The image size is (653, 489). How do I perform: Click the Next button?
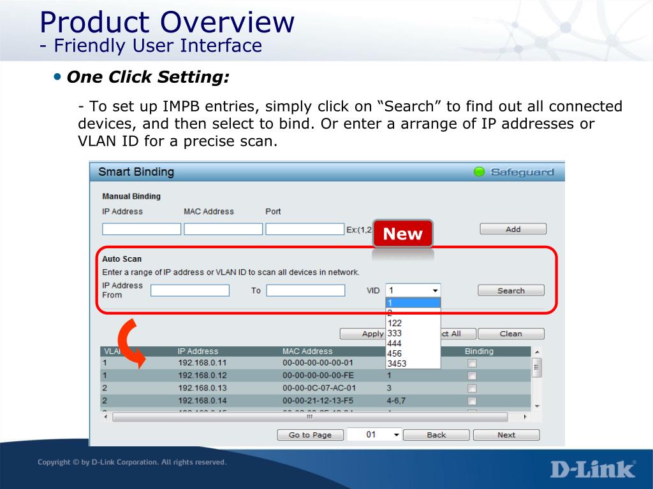[x=506, y=434]
